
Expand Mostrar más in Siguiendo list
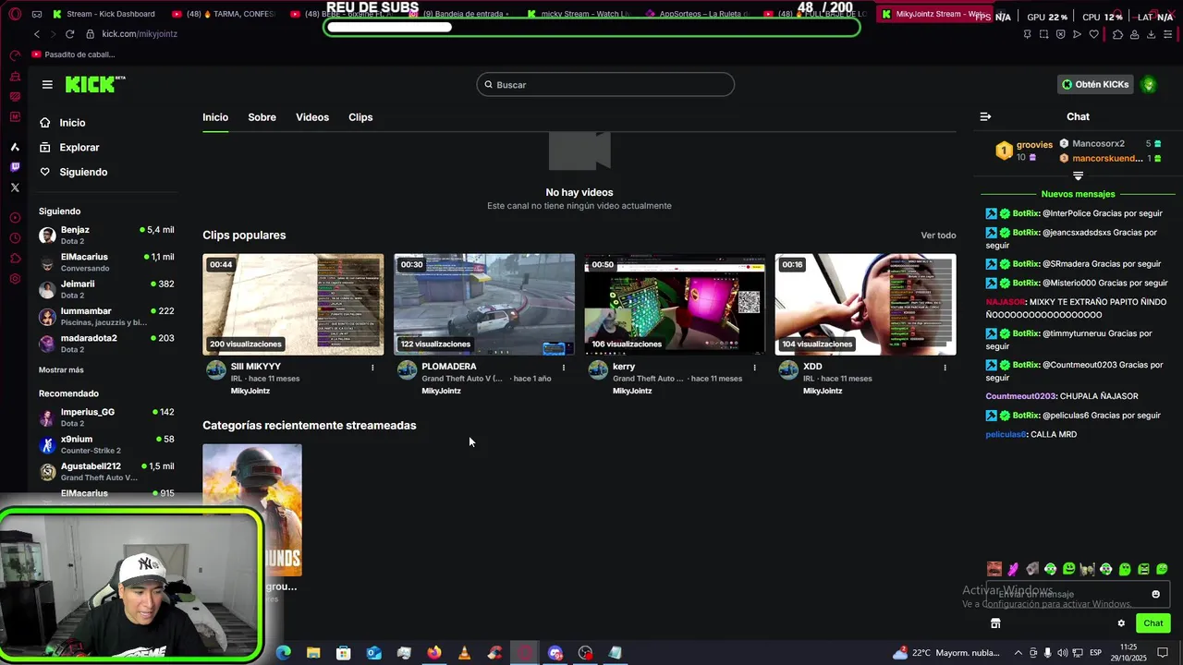[61, 369]
